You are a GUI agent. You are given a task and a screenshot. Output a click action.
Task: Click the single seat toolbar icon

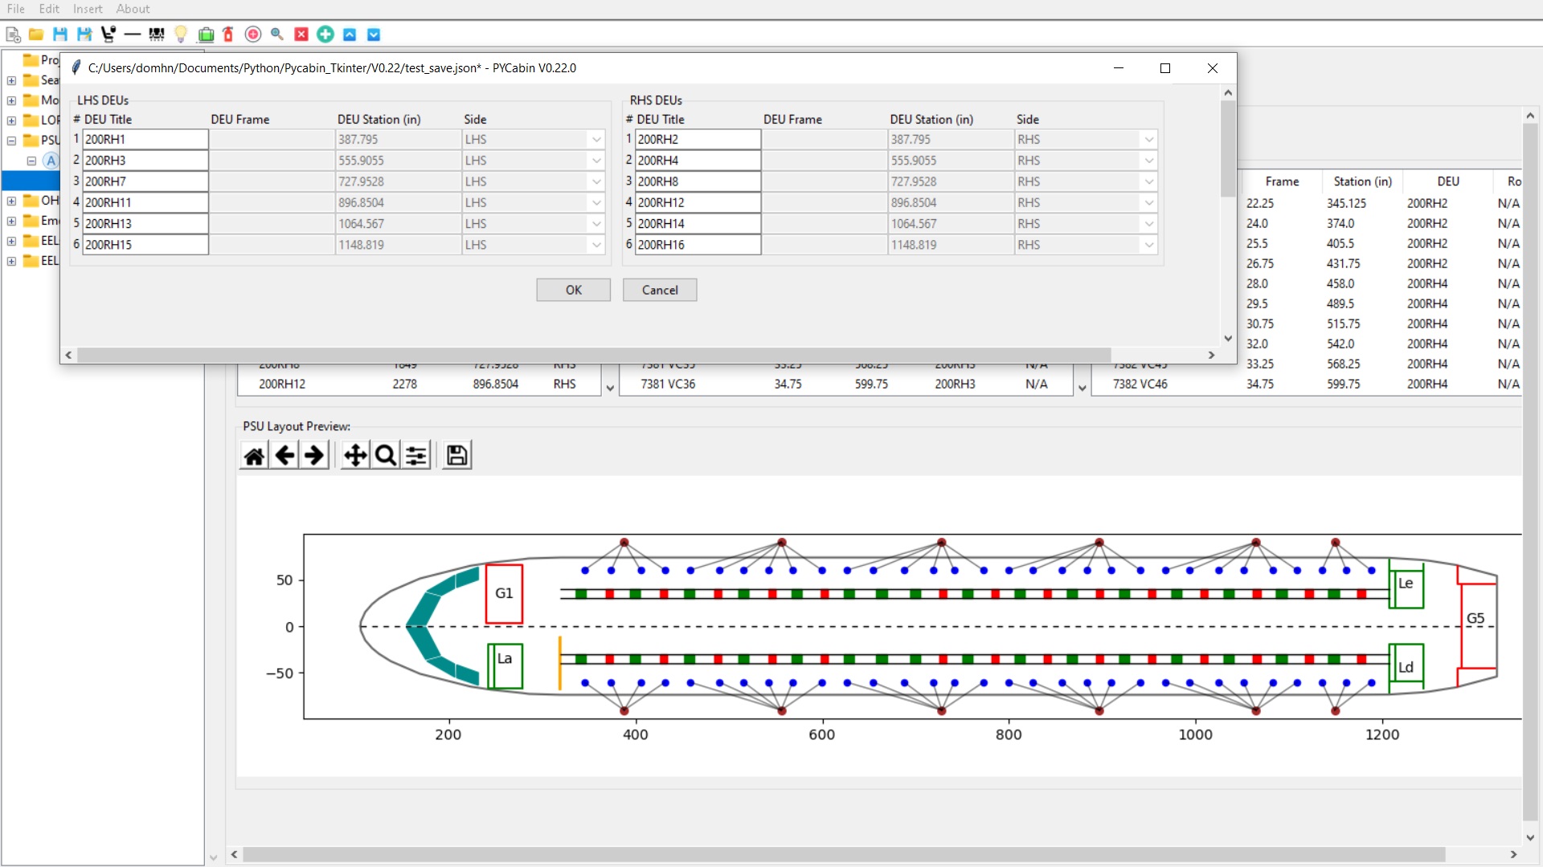pyautogui.click(x=108, y=35)
